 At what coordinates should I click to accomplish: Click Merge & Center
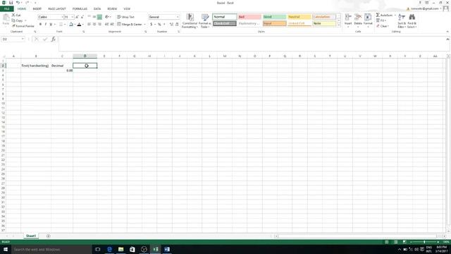[x=130, y=25]
